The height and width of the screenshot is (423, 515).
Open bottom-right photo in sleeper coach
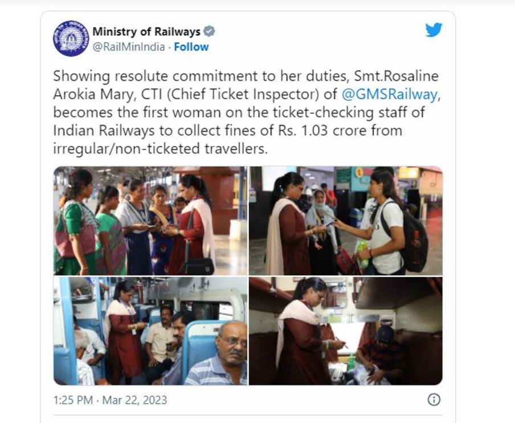coord(346,331)
